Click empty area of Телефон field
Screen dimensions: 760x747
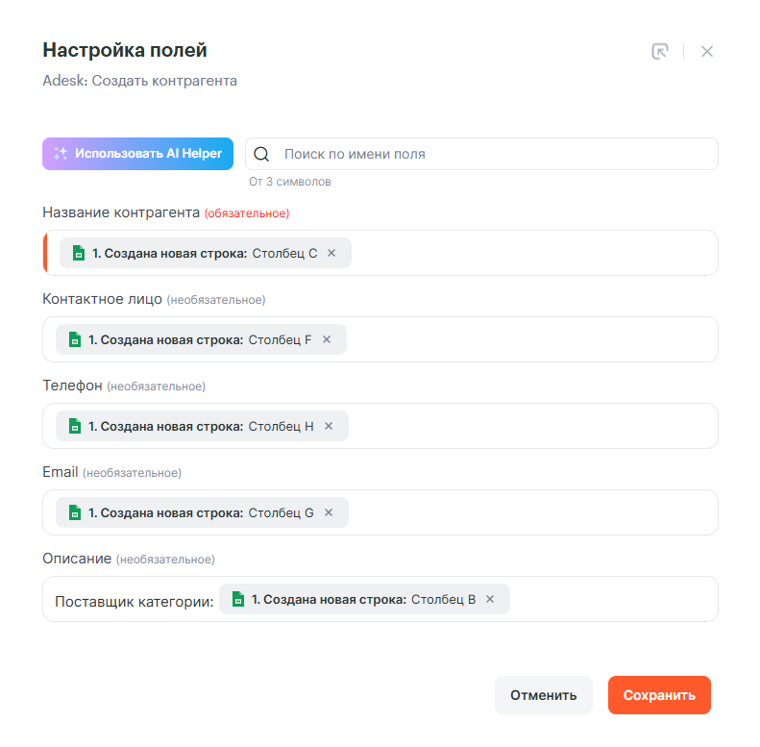tap(531, 426)
